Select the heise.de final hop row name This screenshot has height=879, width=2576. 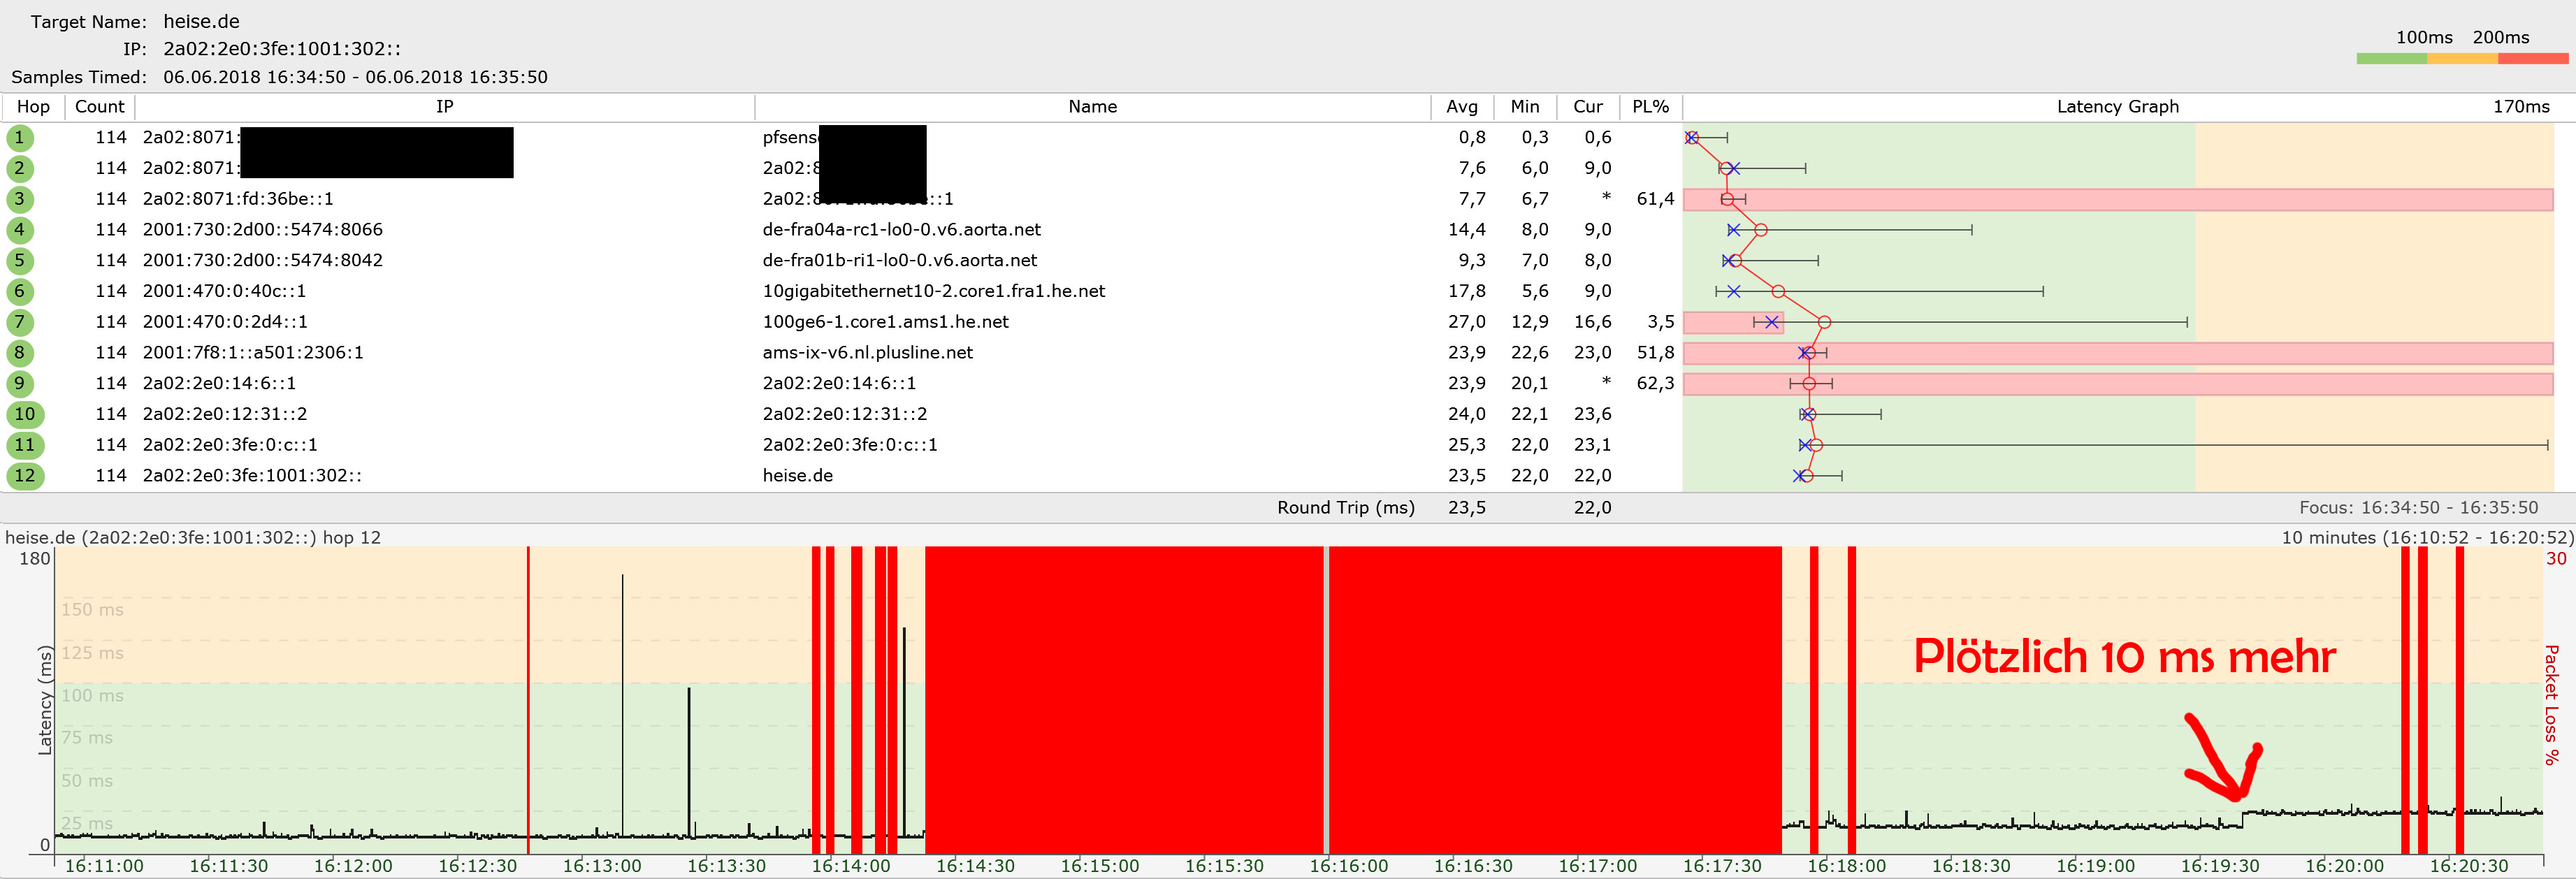point(797,476)
